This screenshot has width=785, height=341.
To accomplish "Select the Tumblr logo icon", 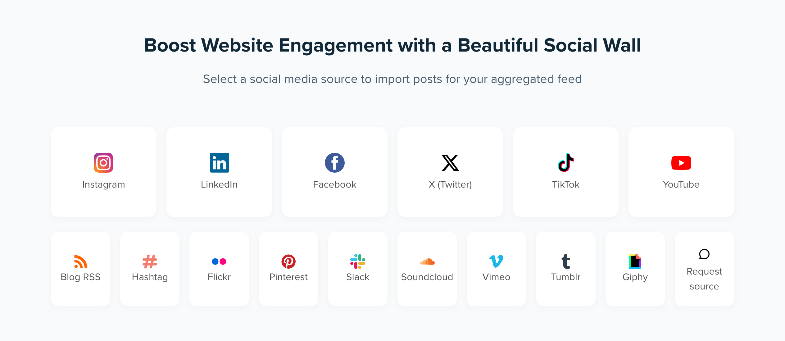I will 566,261.
